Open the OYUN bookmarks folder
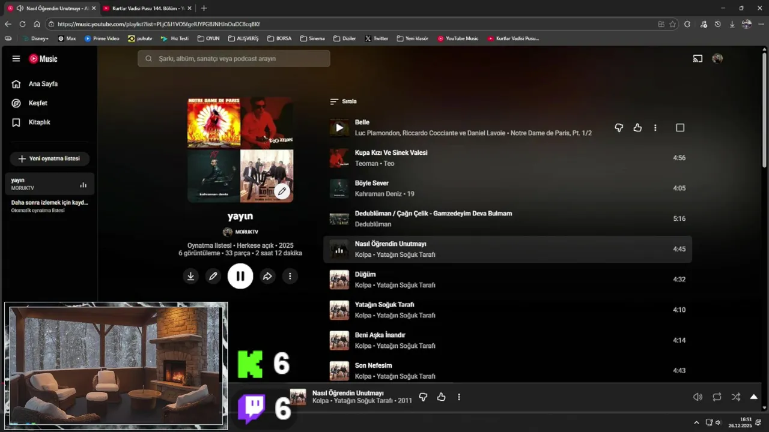This screenshot has width=769, height=432. coord(208,38)
